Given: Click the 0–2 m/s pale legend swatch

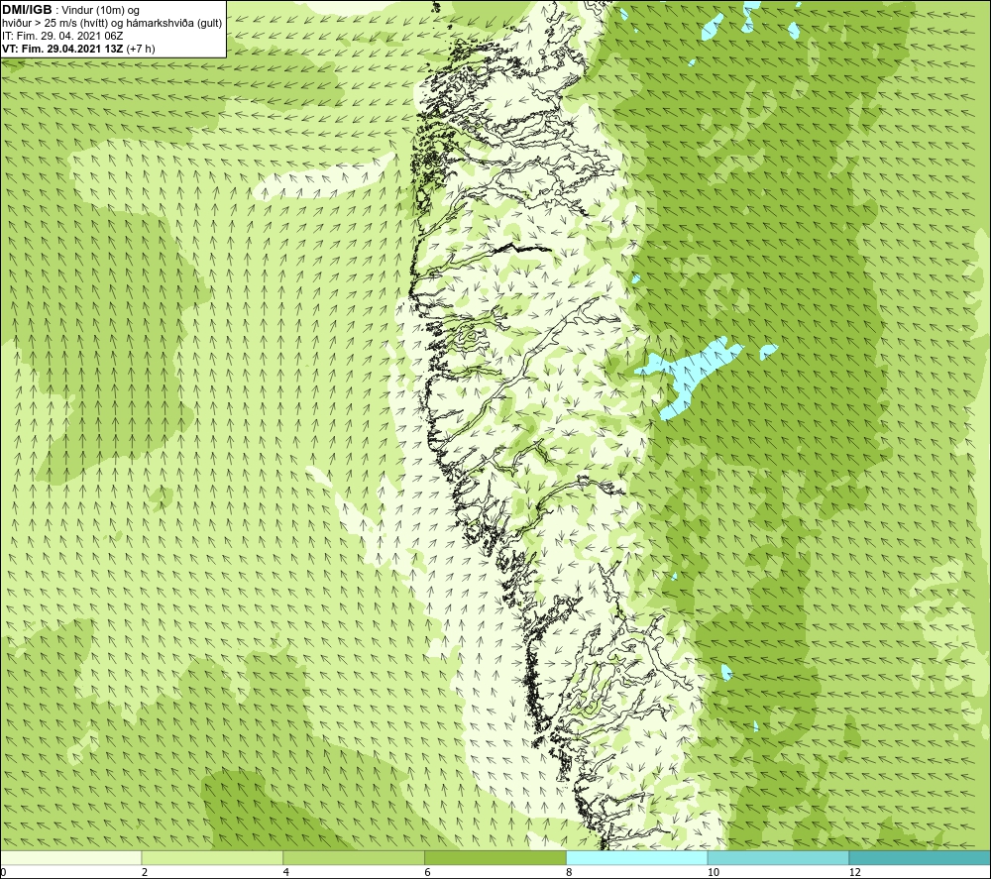Looking at the screenshot, I should [x=70, y=857].
